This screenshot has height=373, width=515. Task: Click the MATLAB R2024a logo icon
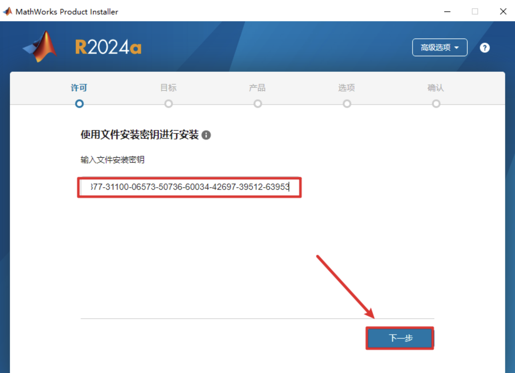click(40, 46)
